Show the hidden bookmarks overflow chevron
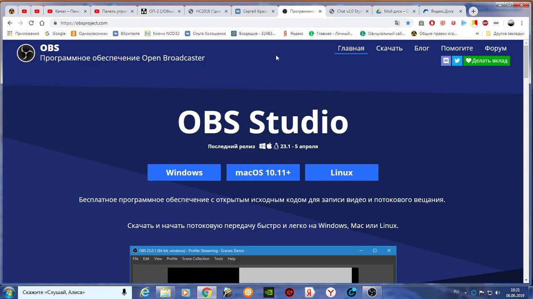533x299 pixels. pyautogui.click(x=477, y=33)
